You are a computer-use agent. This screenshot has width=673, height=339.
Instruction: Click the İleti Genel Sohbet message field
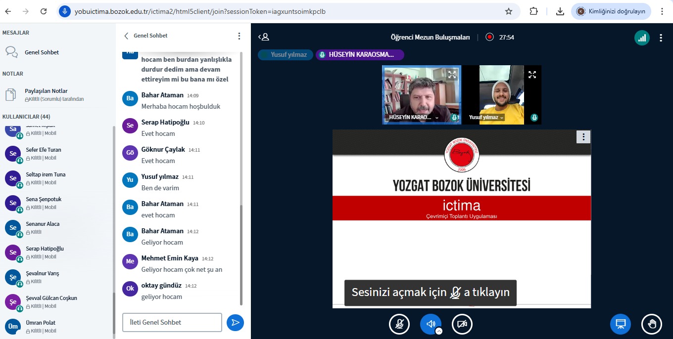(x=172, y=322)
